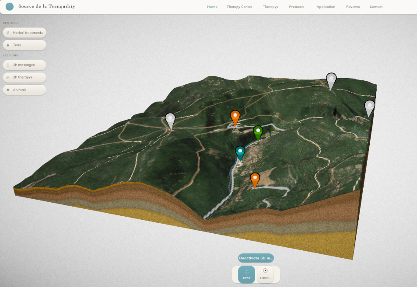Click the SESSIONS section heading
The width and height of the screenshot is (417, 287).
coord(11,55)
